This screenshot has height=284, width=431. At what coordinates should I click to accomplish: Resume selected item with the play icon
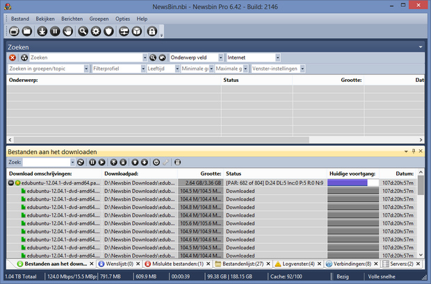click(x=102, y=162)
